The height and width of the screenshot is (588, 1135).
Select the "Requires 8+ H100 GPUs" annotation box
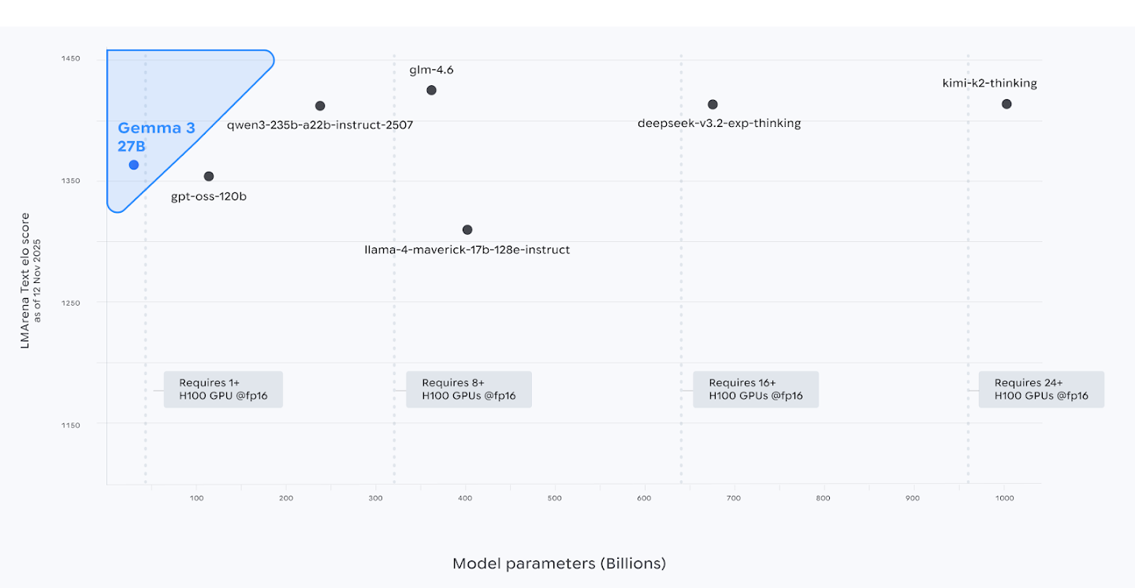tap(469, 389)
